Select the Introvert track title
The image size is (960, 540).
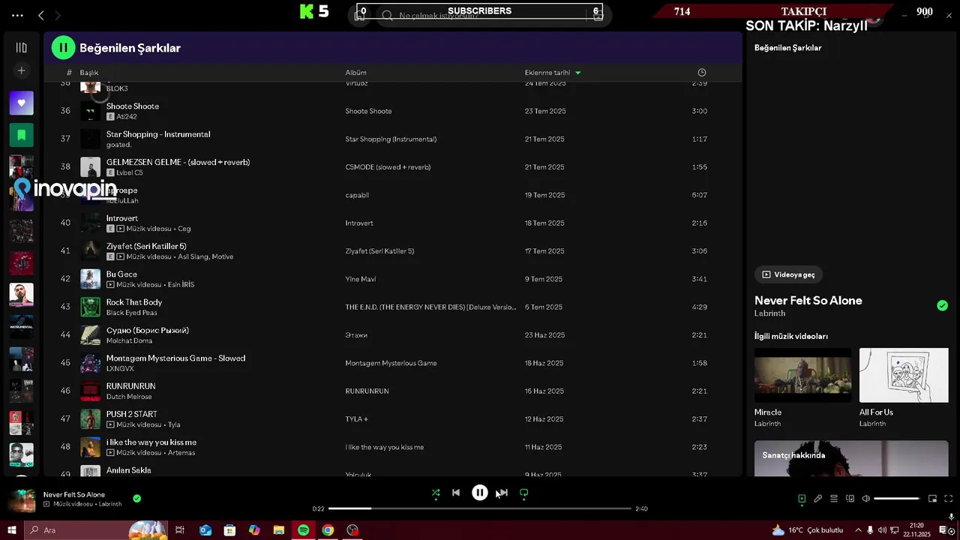click(122, 218)
